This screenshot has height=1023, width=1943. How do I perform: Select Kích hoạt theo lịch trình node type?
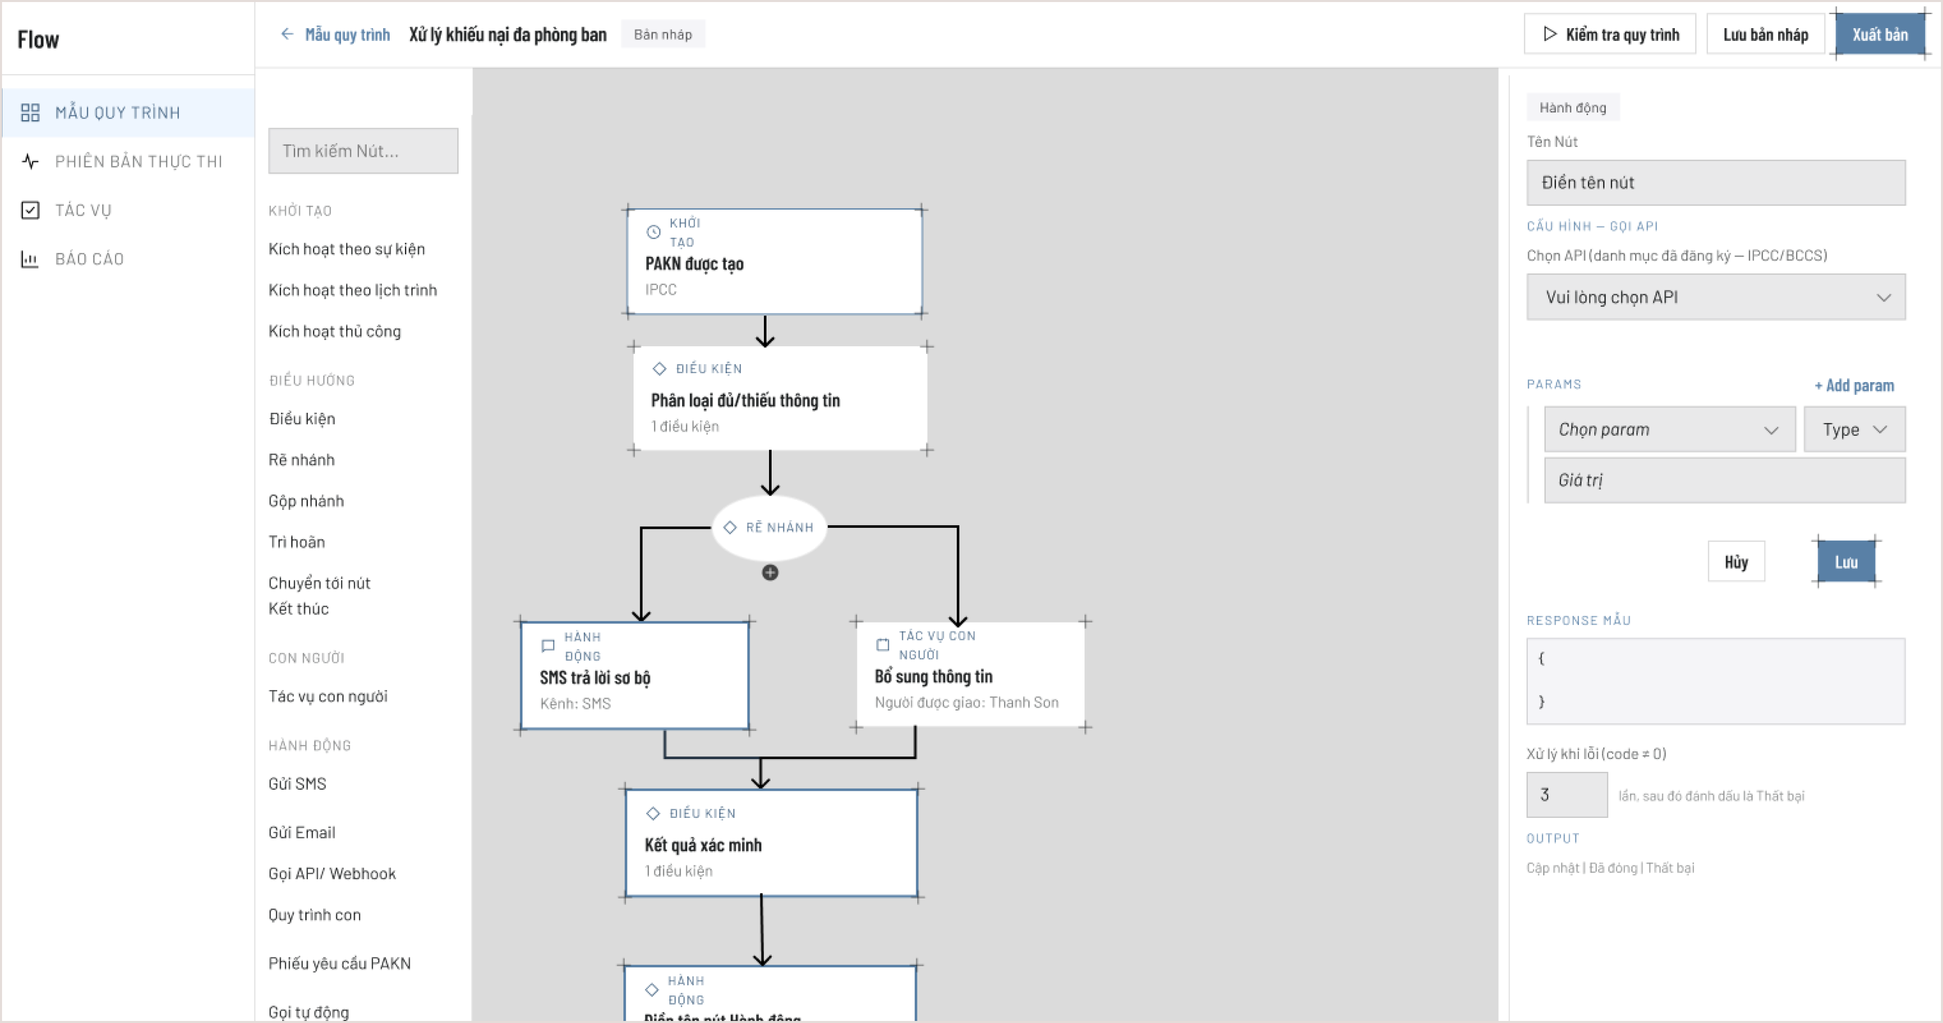click(353, 290)
